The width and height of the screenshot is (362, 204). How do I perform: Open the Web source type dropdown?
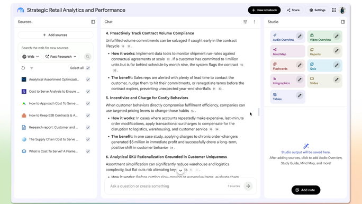coord(31,57)
